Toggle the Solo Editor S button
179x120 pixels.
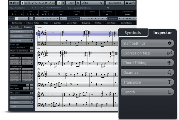(x=14, y=3)
